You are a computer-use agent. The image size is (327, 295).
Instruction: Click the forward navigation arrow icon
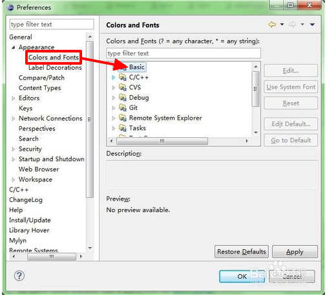[293, 25]
